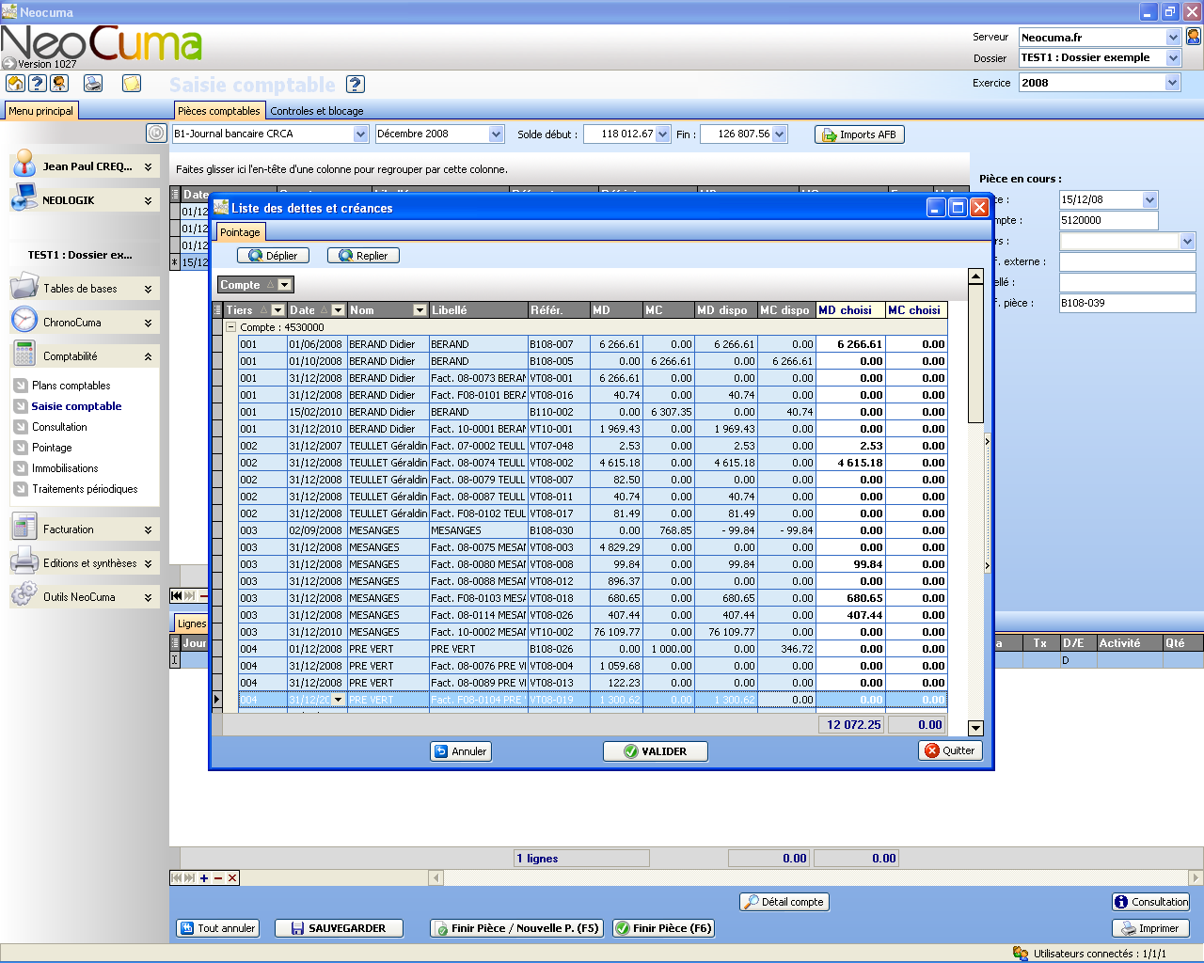This screenshot has height=963, width=1204.
Task: Click the Quitter button
Action: tap(950, 750)
